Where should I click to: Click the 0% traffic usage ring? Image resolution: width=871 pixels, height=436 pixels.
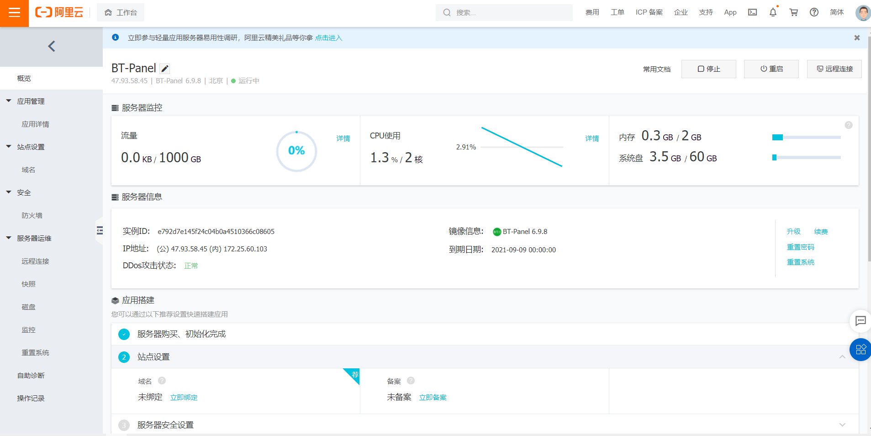click(x=296, y=151)
